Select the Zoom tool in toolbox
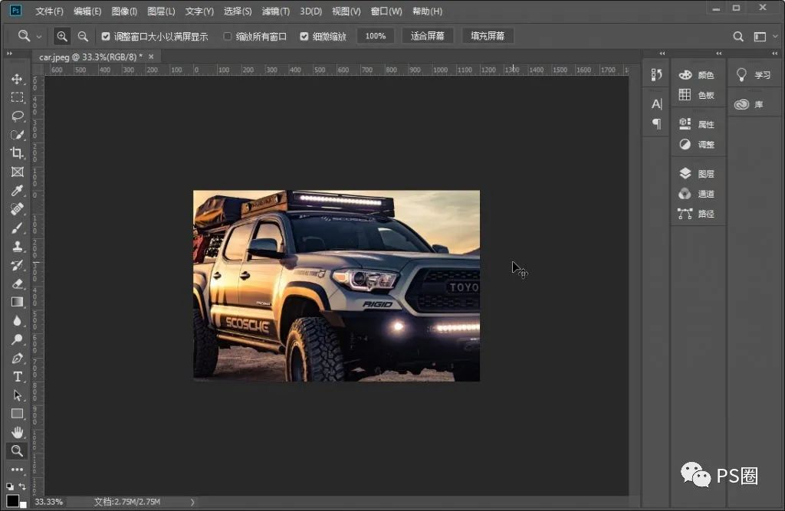The height and width of the screenshot is (511, 785). click(17, 451)
